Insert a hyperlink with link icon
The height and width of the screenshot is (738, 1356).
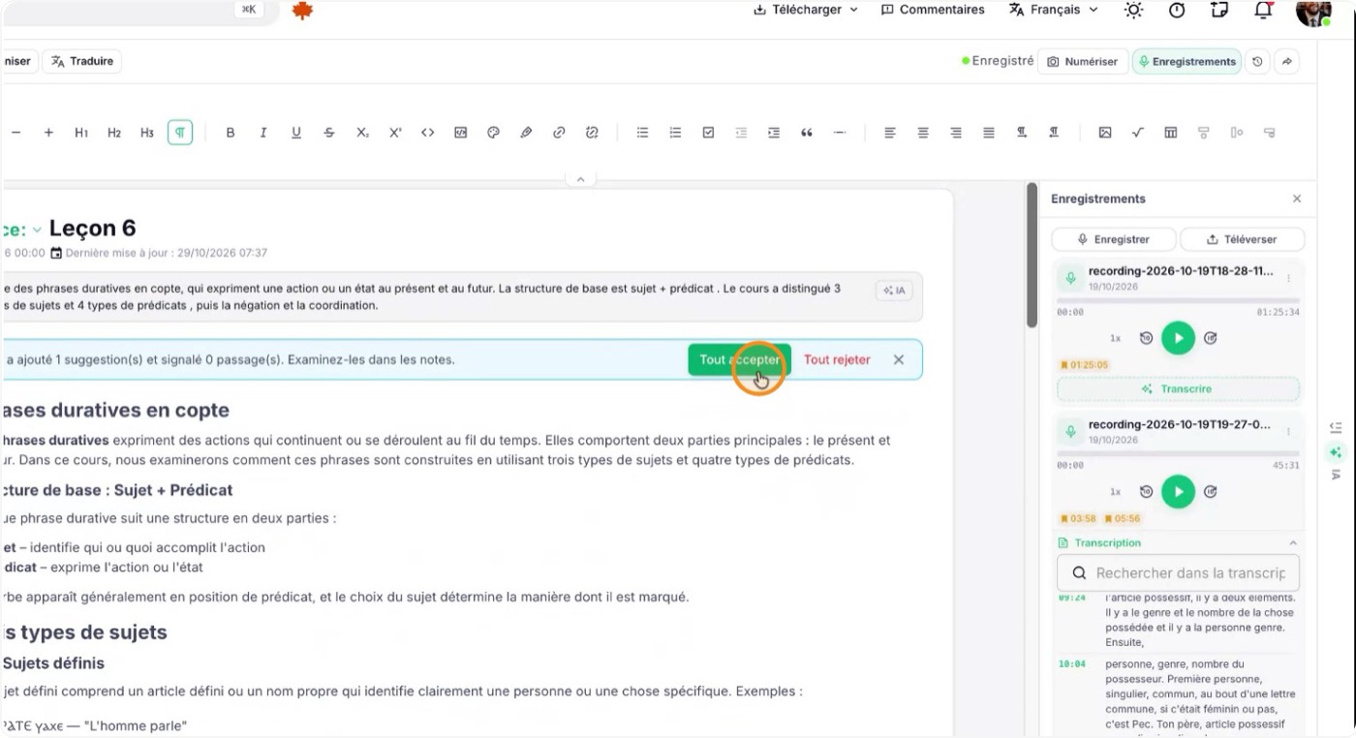click(x=559, y=133)
